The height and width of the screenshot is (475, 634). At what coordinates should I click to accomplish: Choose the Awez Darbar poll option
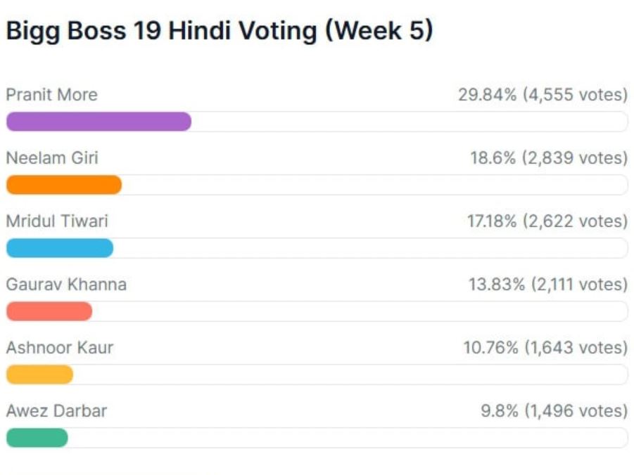(x=56, y=411)
